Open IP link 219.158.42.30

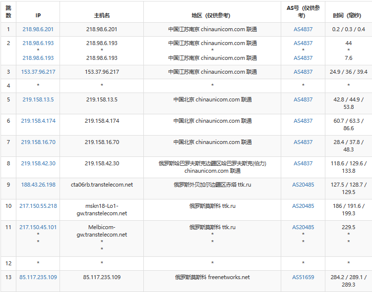pos(38,164)
